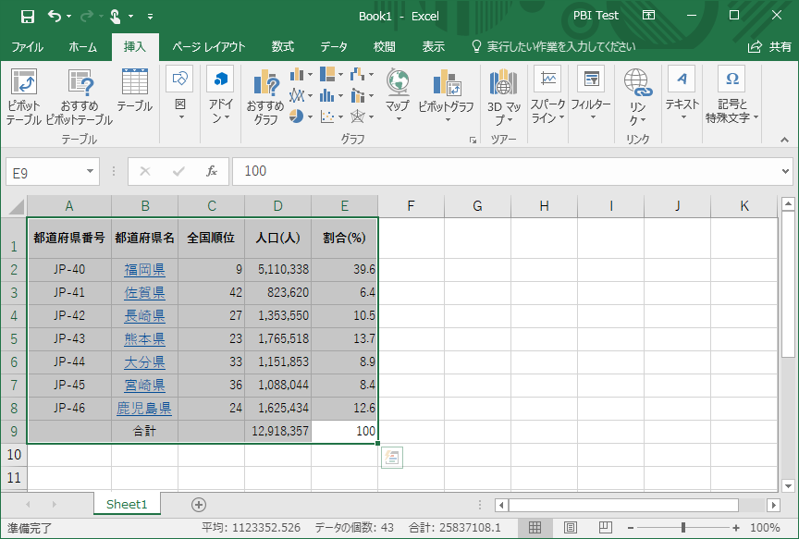Save the workbook with the Save icon
799x539 pixels.
point(27,16)
